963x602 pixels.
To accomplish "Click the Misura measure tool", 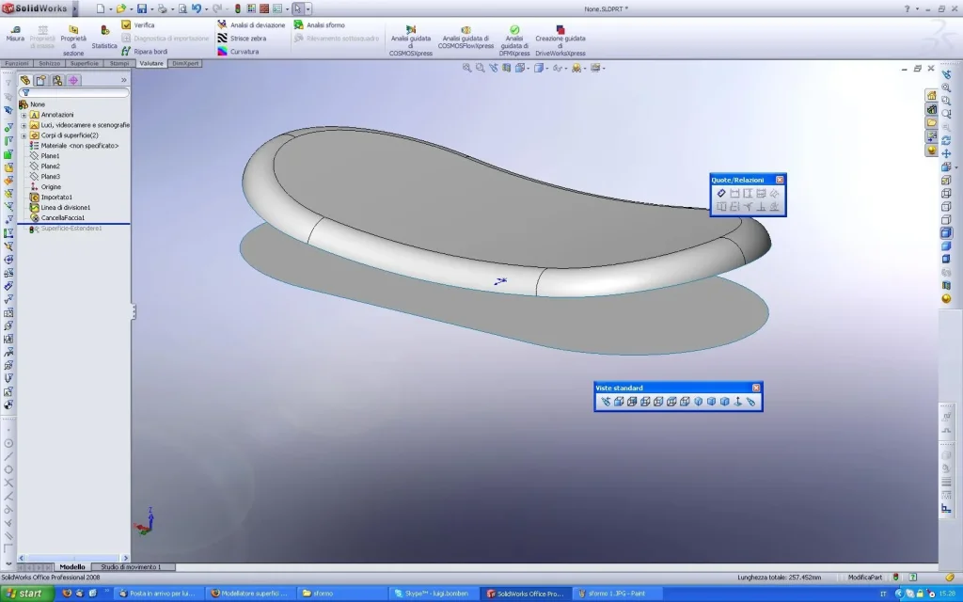I will pyautogui.click(x=15, y=33).
